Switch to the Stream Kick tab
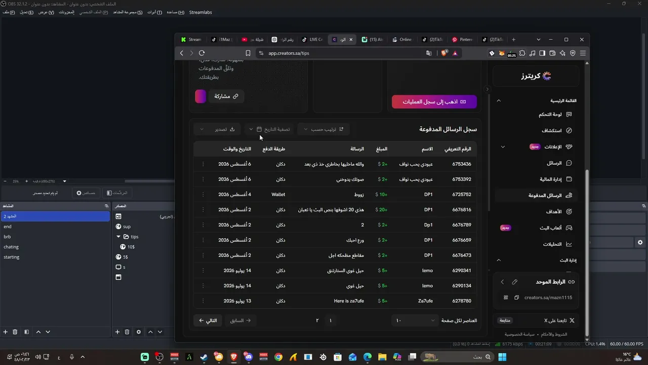Viewport: 648px width, 365px height. click(x=191, y=40)
